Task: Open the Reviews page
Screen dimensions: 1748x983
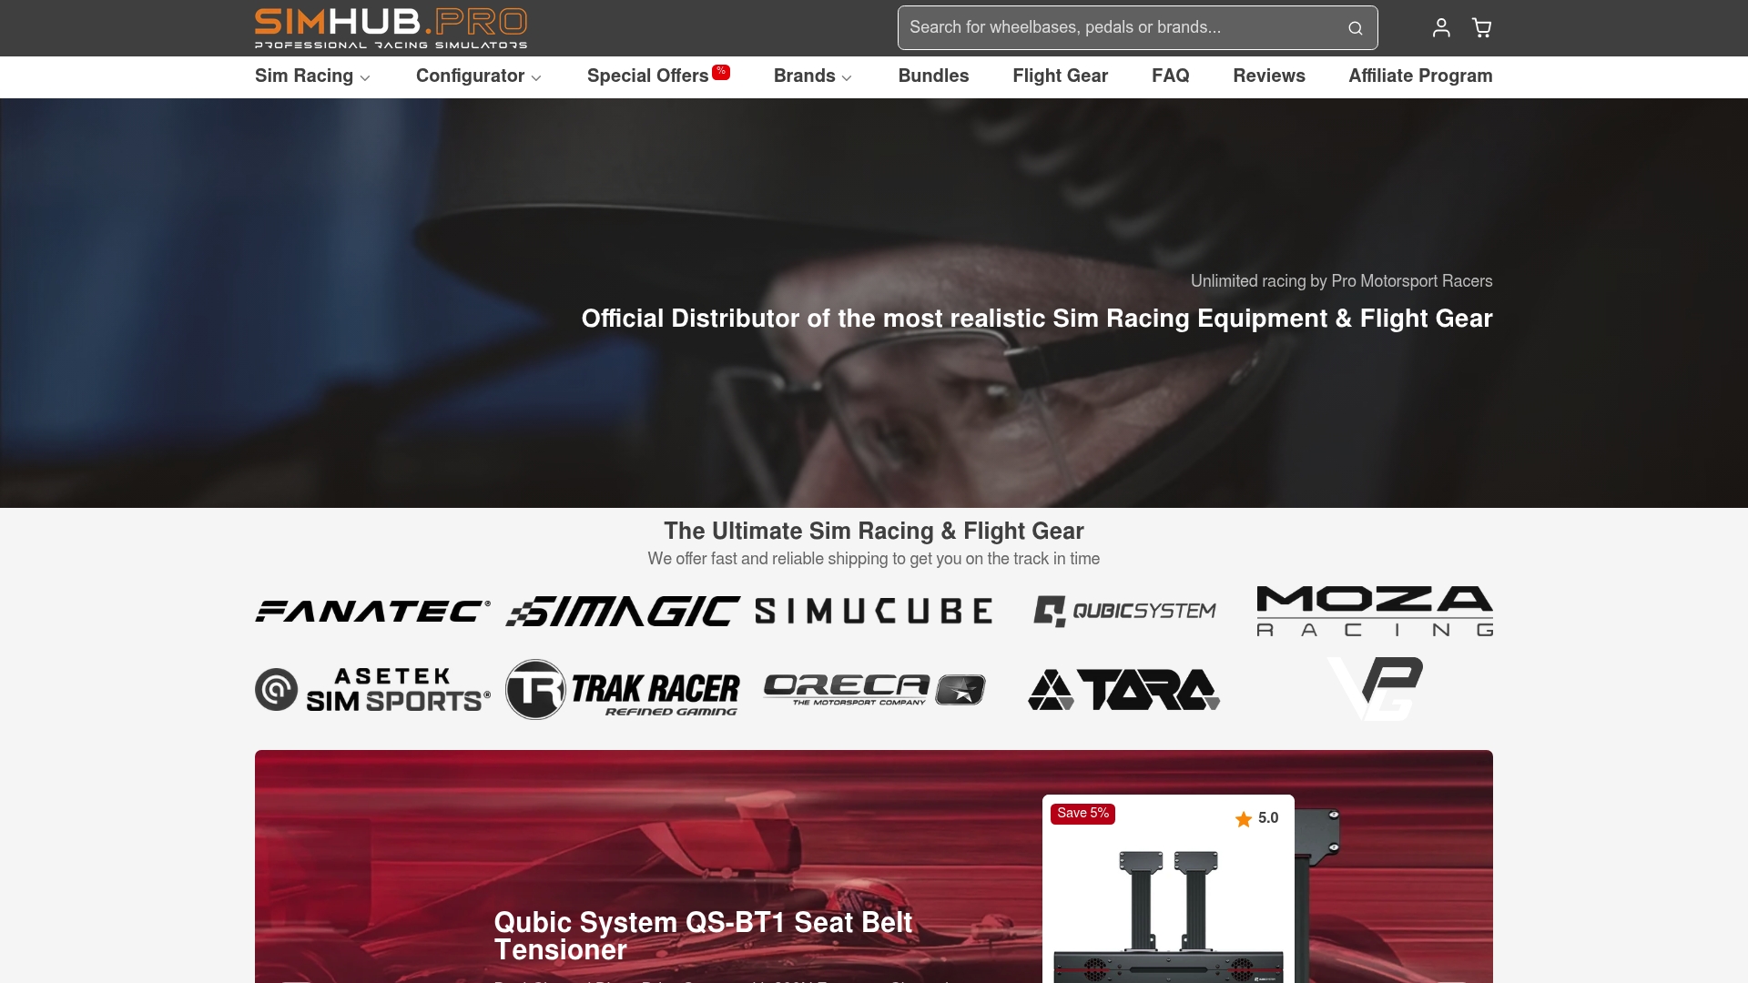Action: click(x=1269, y=76)
